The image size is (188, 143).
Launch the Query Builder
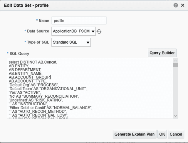point(162,53)
